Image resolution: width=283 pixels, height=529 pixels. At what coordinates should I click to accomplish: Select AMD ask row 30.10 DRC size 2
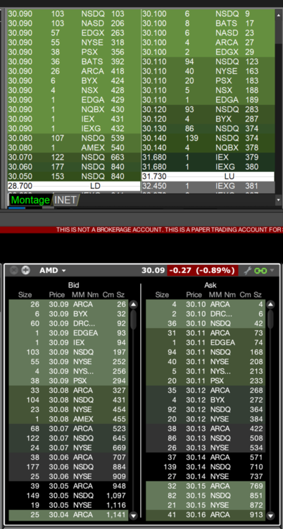[206, 314]
